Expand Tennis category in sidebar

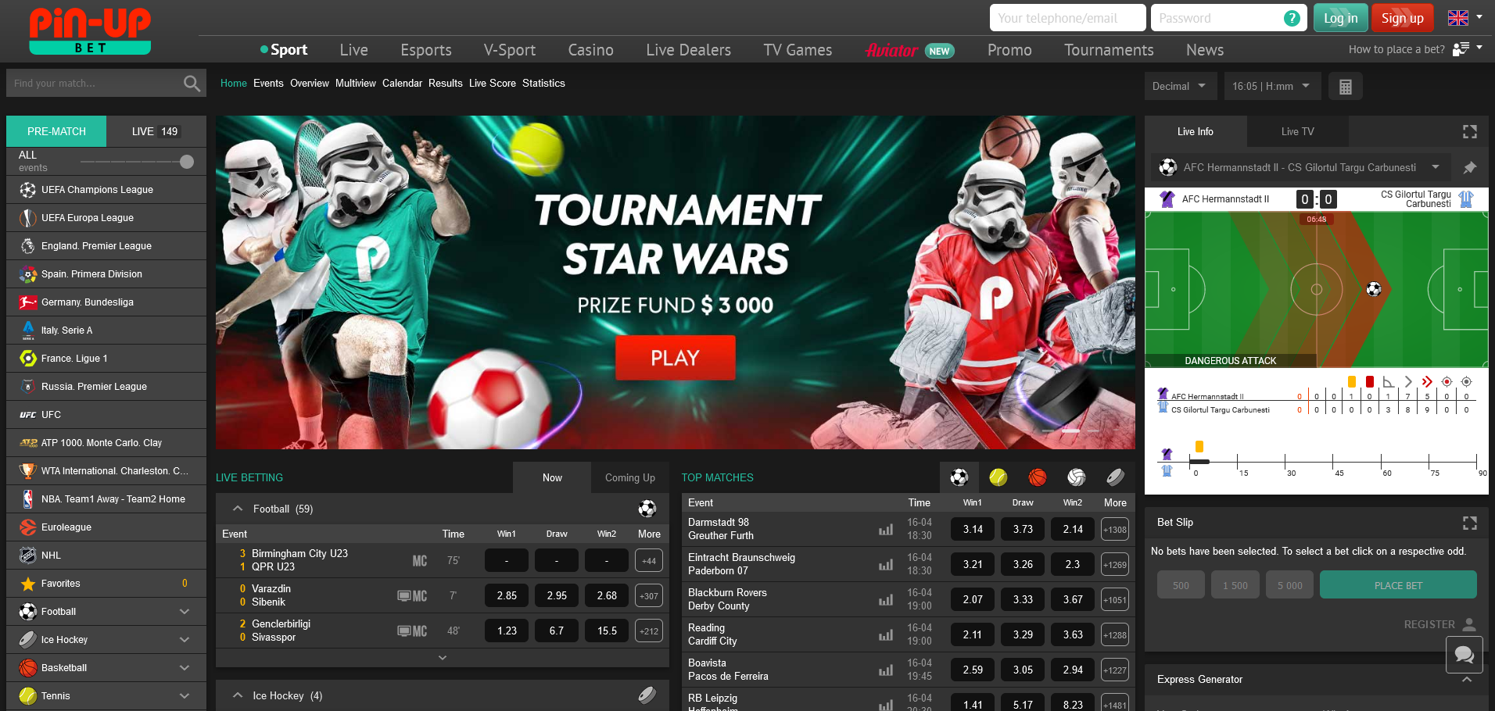[185, 696]
